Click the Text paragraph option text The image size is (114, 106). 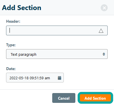24,55
